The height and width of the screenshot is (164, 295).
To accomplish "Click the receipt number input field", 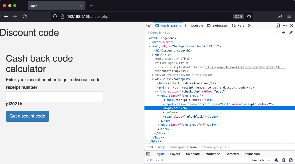I will pyautogui.click(x=54, y=97).
